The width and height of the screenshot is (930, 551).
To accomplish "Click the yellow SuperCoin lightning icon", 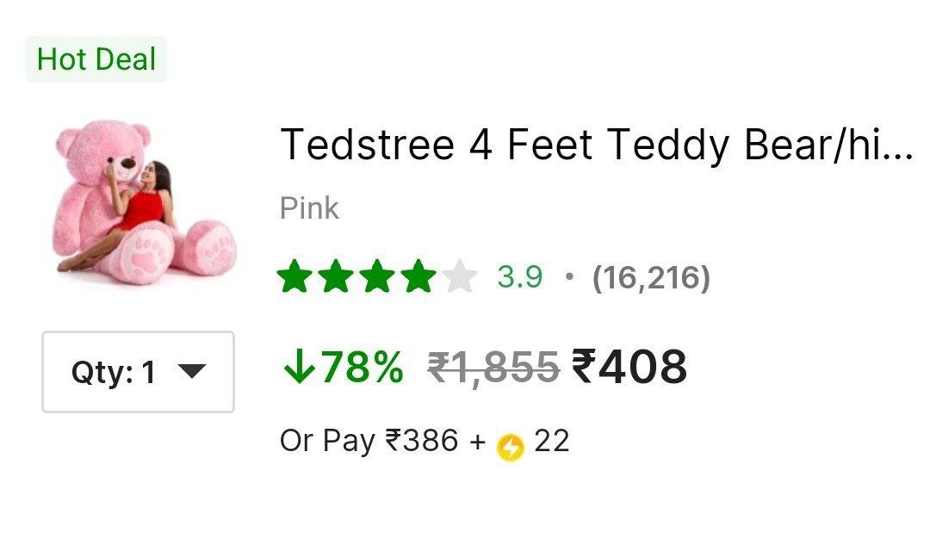I will click(510, 446).
